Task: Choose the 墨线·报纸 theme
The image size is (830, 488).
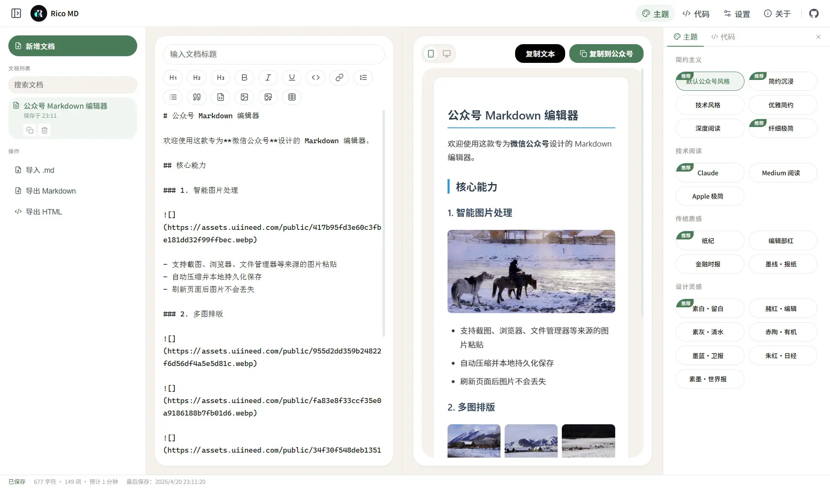Action: click(x=783, y=264)
